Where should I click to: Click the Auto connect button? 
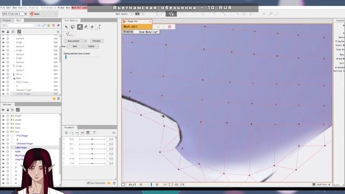click(73, 41)
